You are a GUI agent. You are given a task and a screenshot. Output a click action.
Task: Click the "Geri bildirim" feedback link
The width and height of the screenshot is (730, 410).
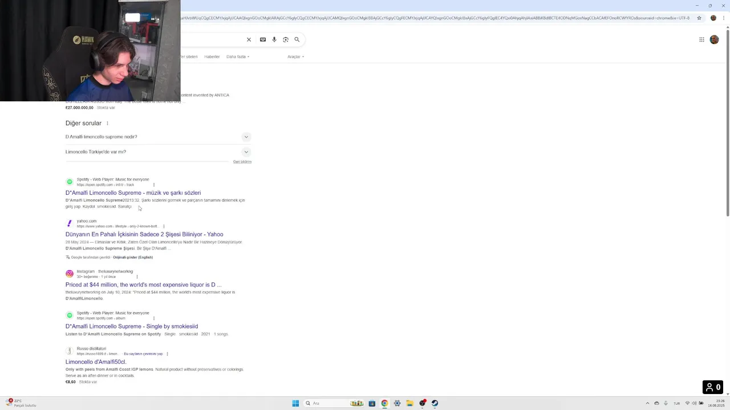pyautogui.click(x=242, y=162)
